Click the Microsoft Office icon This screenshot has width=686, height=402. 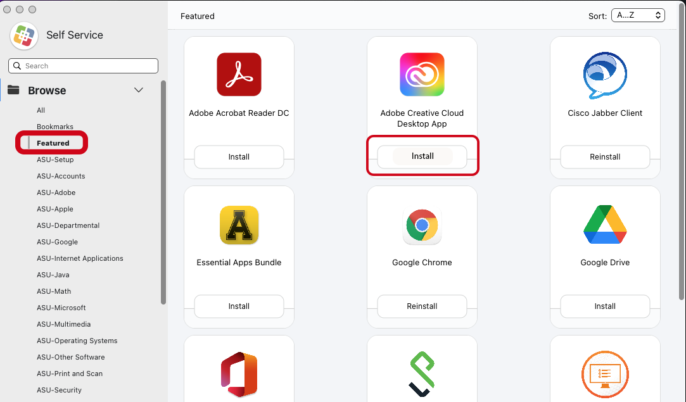pyautogui.click(x=239, y=374)
